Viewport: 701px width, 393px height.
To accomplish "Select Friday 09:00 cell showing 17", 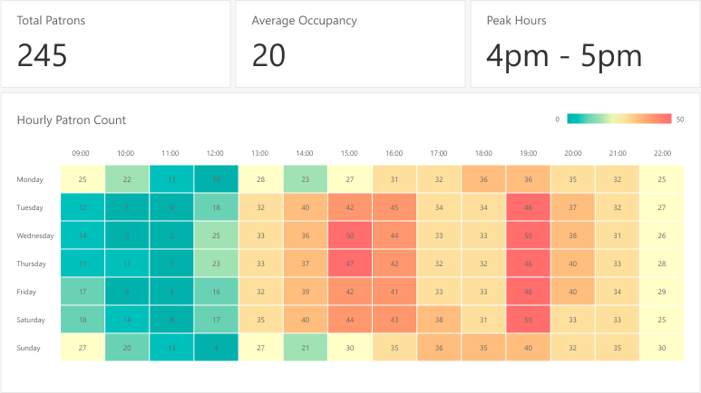I will point(83,292).
